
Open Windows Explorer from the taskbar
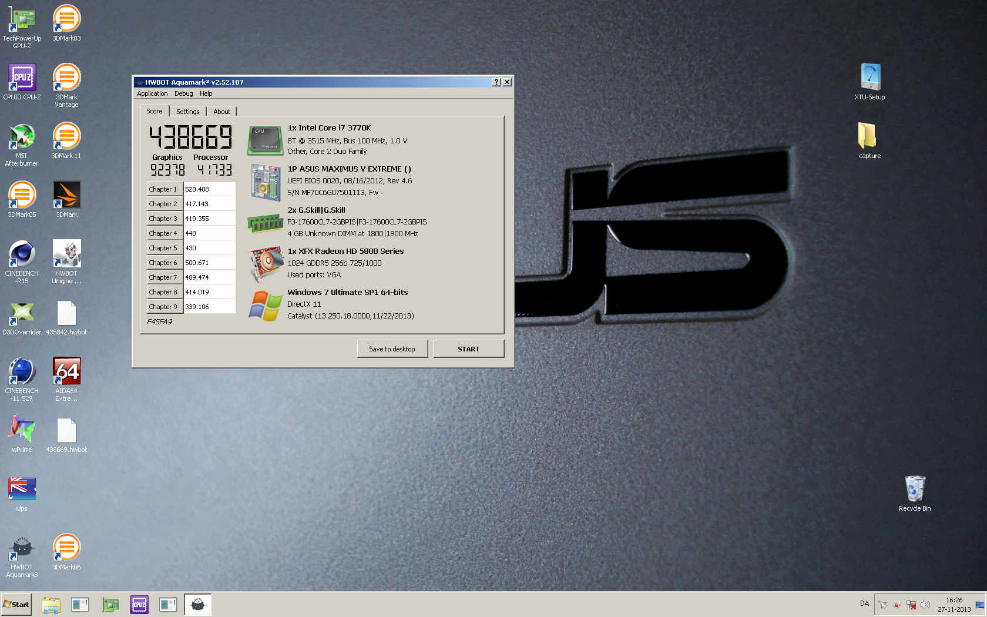click(x=51, y=604)
